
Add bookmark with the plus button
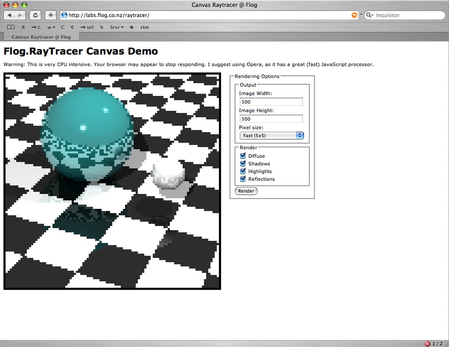coord(51,15)
